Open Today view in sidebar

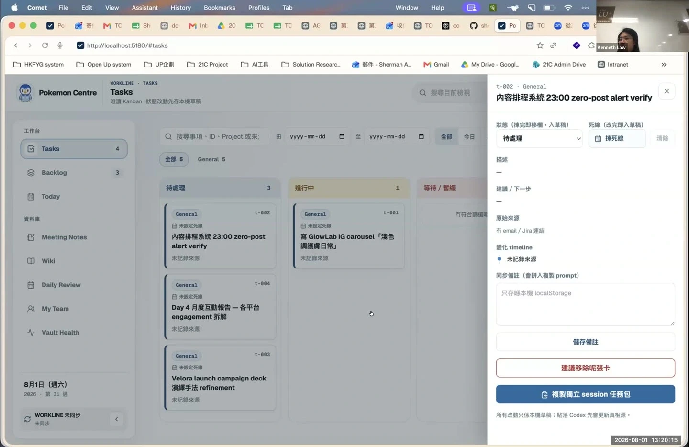tap(74, 197)
